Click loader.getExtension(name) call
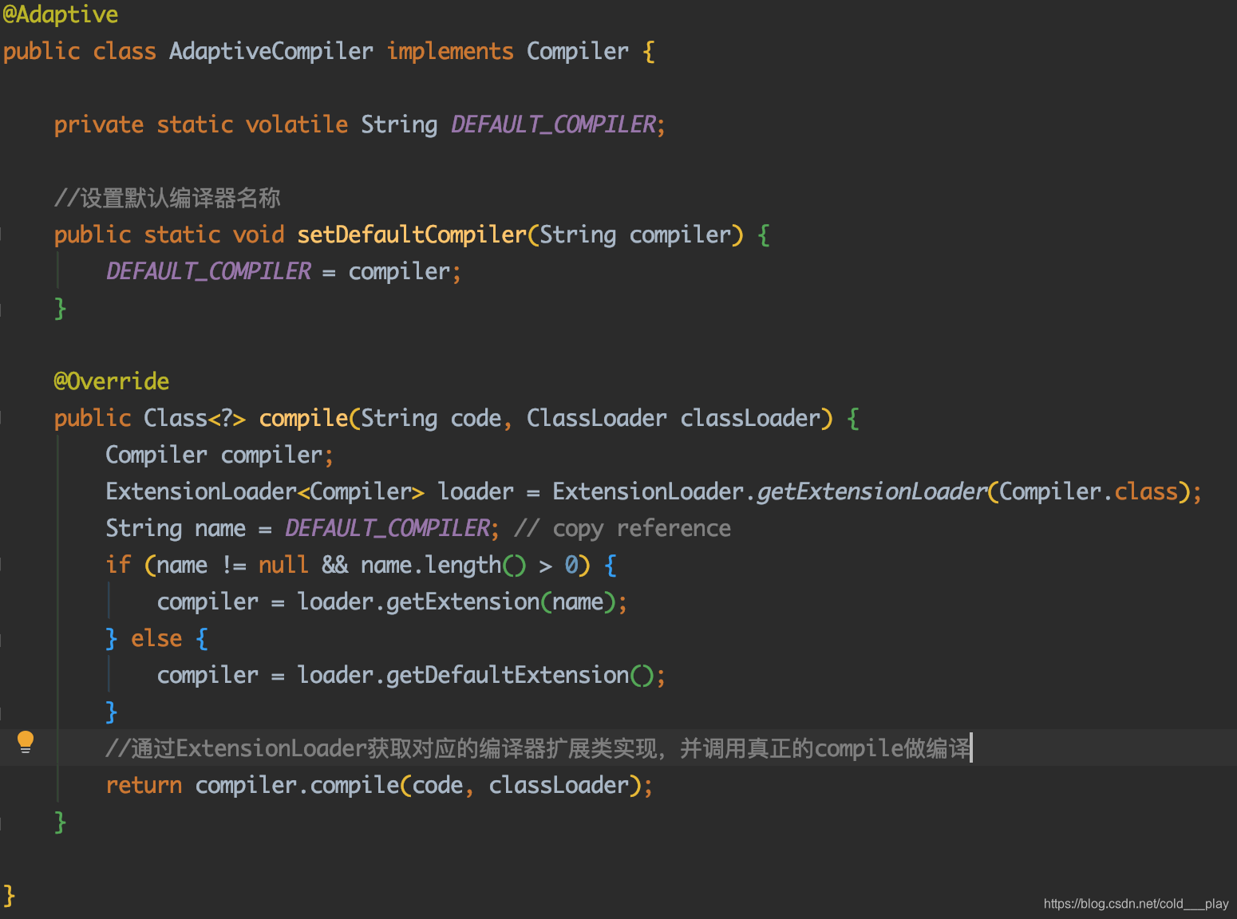The image size is (1237, 919). coord(459,601)
